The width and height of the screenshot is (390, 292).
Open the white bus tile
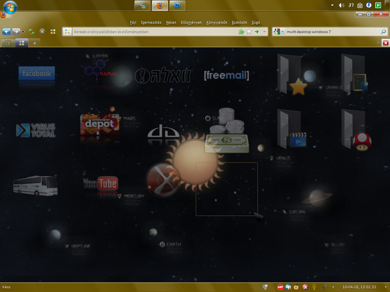pos(35,186)
